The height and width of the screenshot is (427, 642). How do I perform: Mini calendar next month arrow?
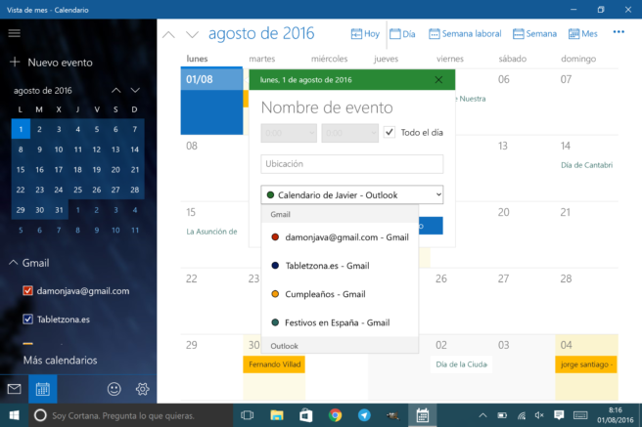(135, 90)
